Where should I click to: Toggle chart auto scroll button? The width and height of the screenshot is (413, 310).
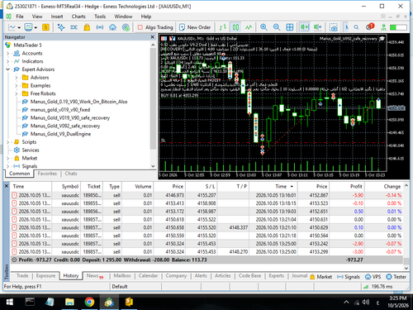[x=305, y=27]
